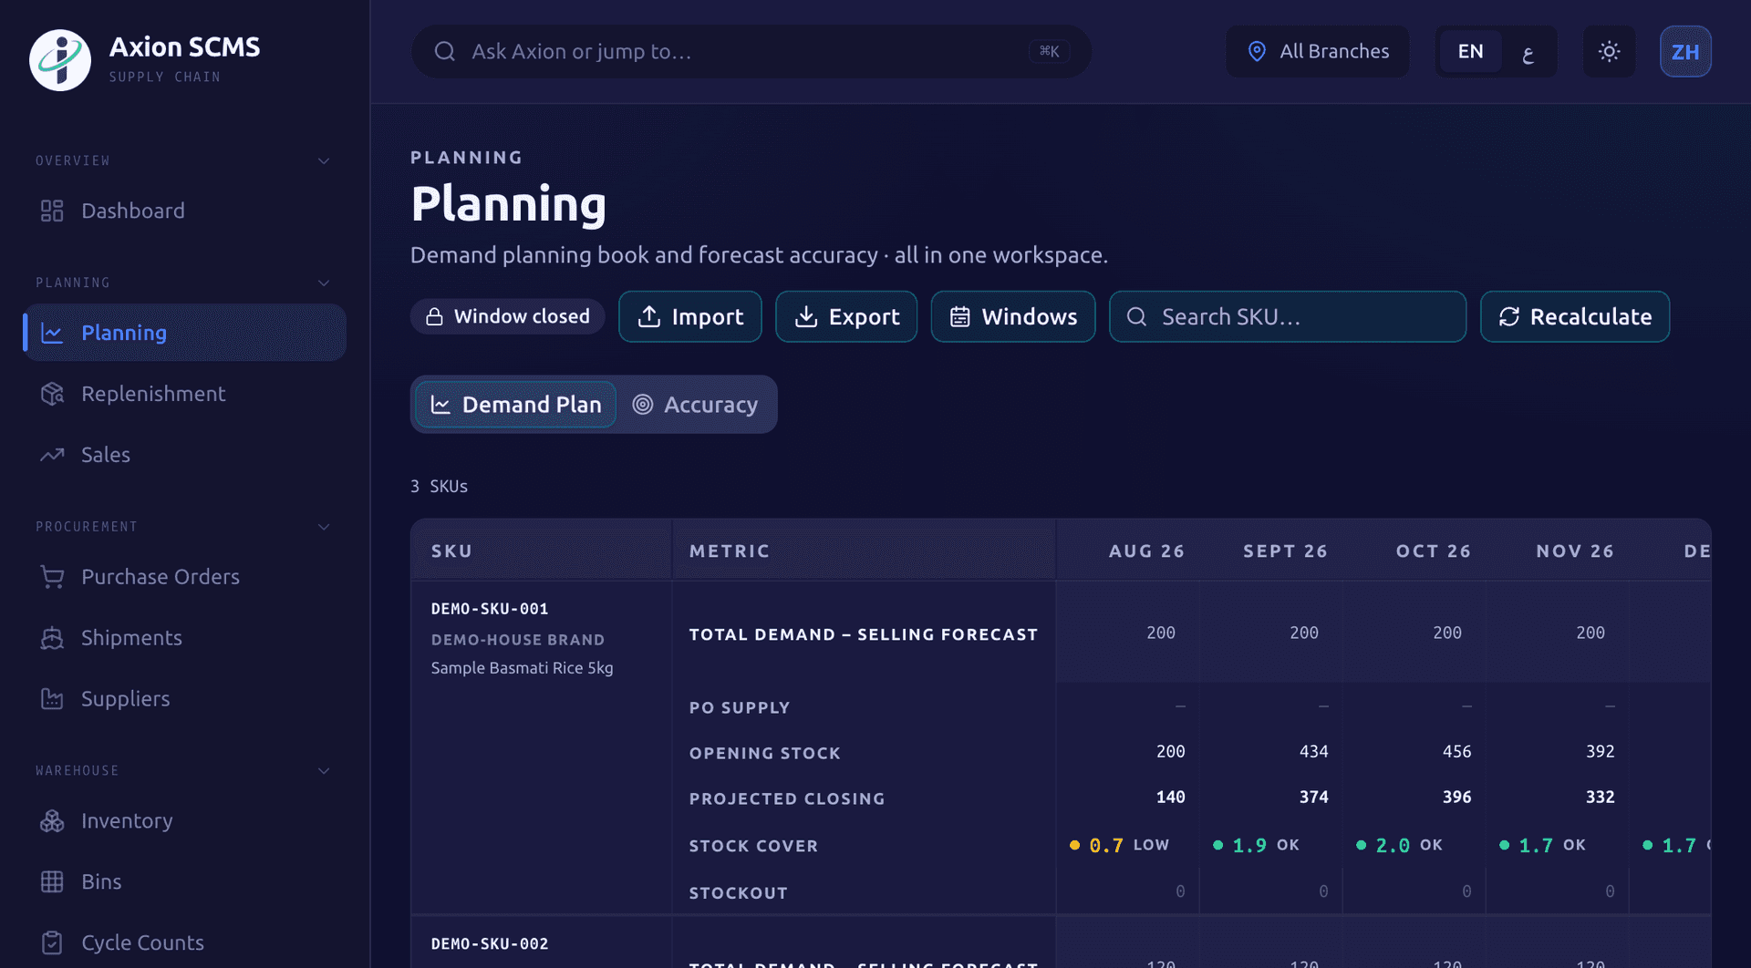
Task: Open Cycle Counts page
Action: point(184,942)
